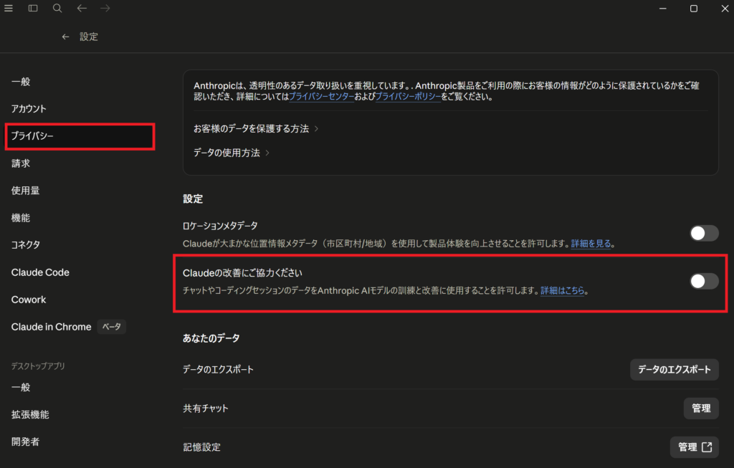Close the window

point(725,9)
